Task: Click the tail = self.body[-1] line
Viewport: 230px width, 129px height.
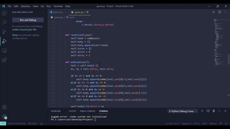Action: point(84,66)
